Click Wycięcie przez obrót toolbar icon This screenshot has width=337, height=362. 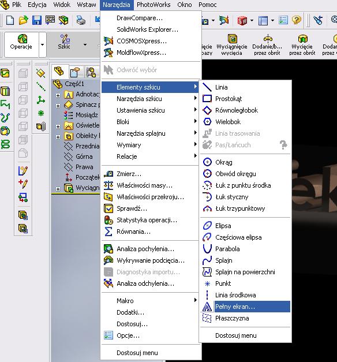(302, 45)
